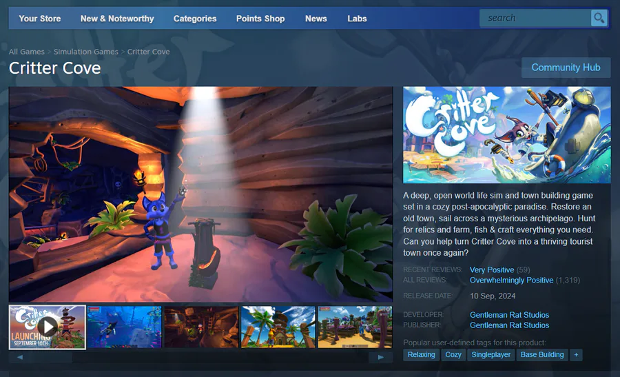The width and height of the screenshot is (620, 377).
Task: Click the 10 Sep, 2024 release date
Action: click(x=493, y=296)
